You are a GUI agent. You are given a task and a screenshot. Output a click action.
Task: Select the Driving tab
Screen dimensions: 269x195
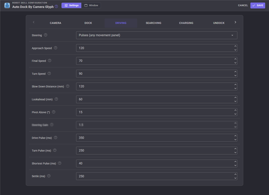point(121,23)
